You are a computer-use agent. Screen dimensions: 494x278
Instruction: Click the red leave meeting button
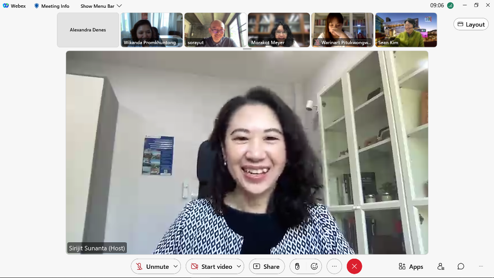[354, 266]
